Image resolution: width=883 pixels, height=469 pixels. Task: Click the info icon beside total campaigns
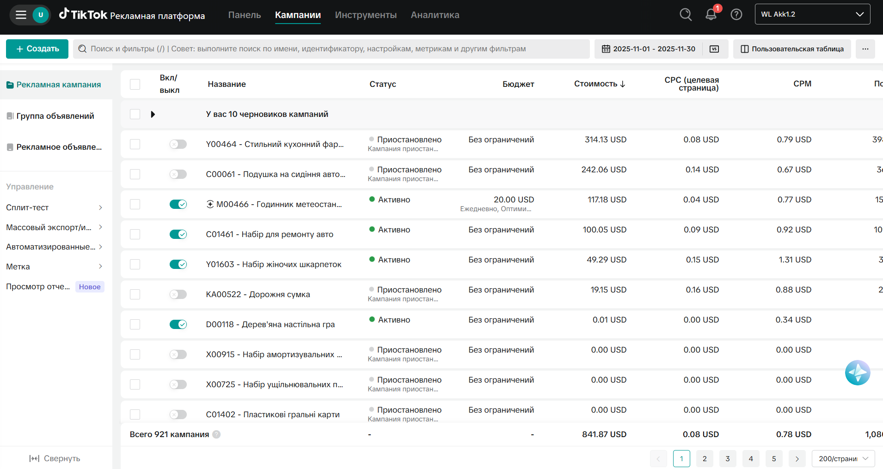(x=216, y=434)
